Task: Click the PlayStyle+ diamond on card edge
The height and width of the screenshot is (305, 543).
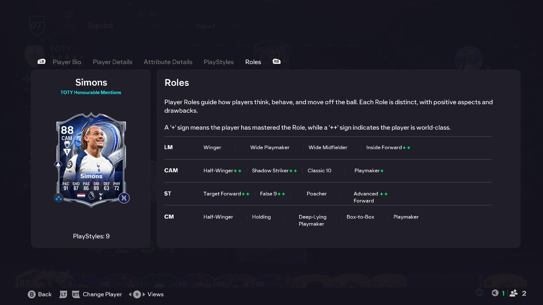Action: [58, 165]
